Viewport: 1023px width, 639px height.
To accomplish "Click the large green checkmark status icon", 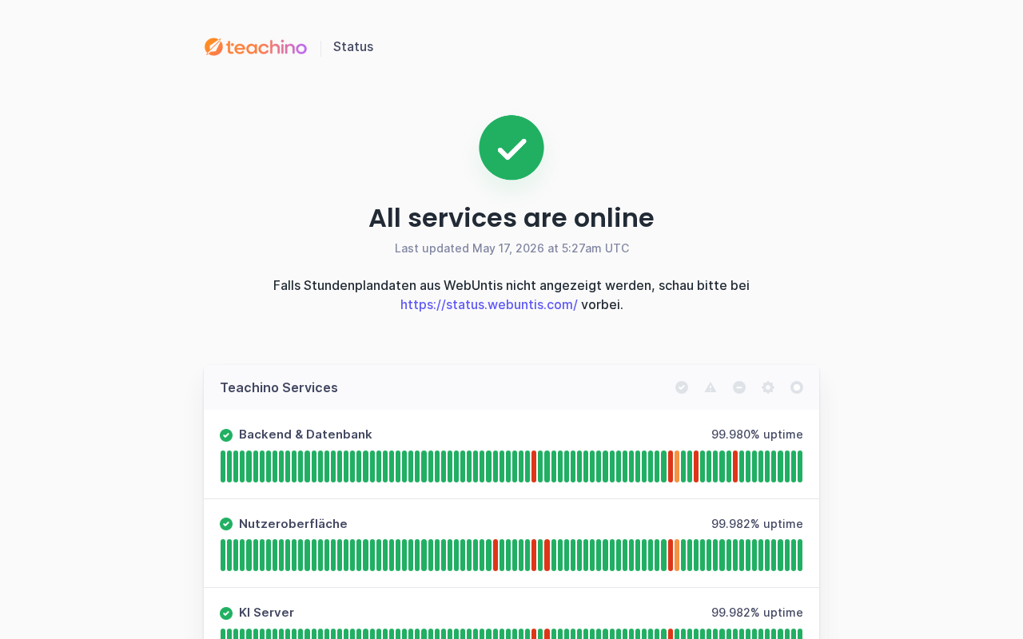I will coord(511,148).
